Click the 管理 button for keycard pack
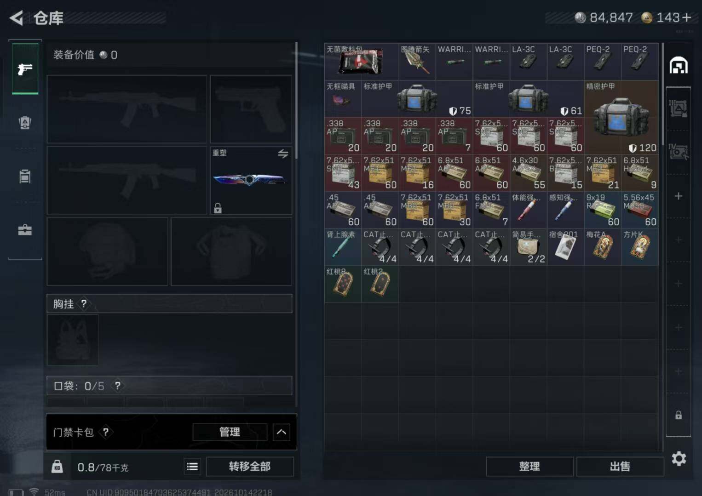This screenshot has height=496, width=702. pos(230,432)
